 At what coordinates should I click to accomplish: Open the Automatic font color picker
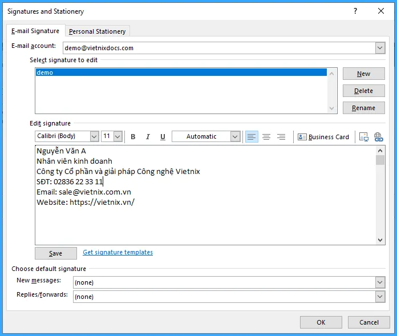tap(235, 136)
